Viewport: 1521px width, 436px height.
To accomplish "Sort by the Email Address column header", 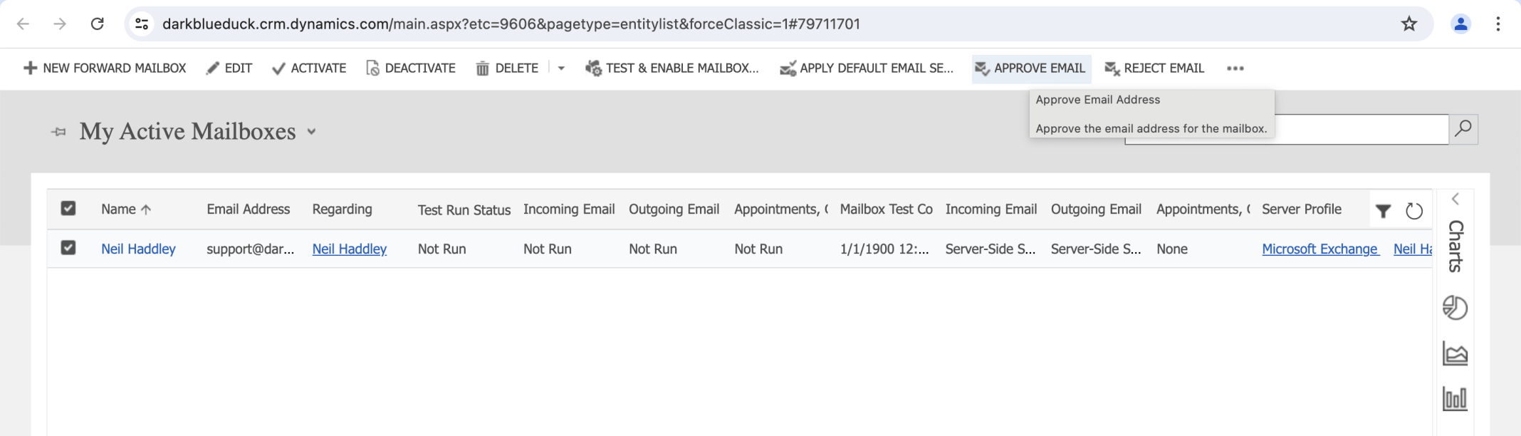I will pos(249,209).
